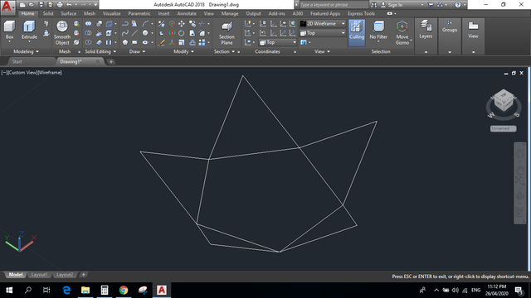
Task: Open File Explorer from the taskbar
Action: [85, 290]
